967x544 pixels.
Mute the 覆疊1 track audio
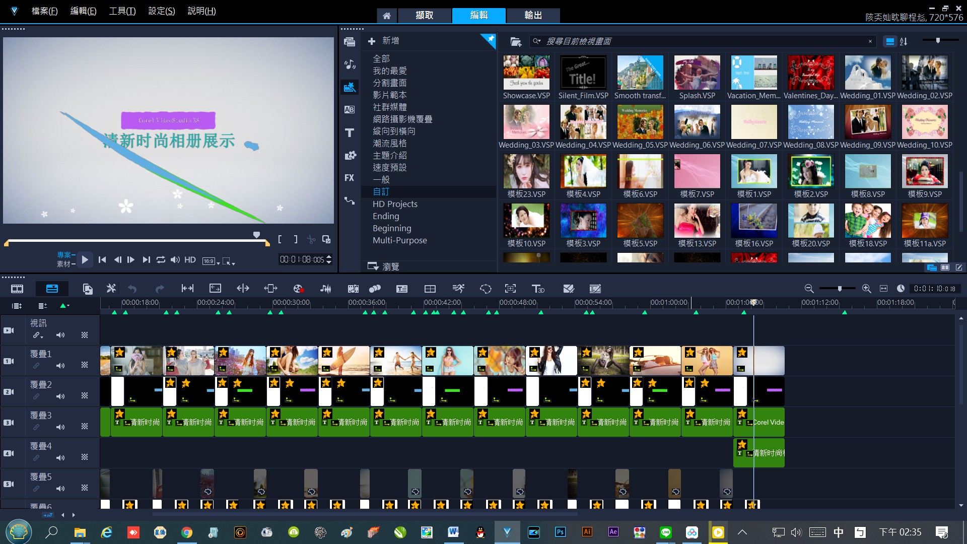pos(60,366)
